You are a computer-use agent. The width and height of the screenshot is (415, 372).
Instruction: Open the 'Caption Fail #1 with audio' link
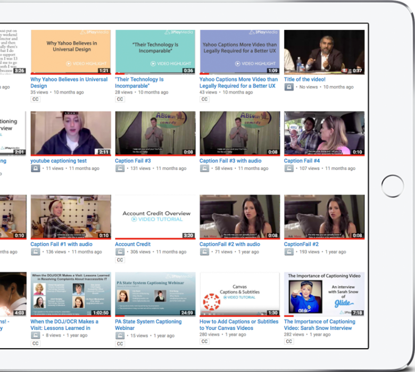point(61,244)
